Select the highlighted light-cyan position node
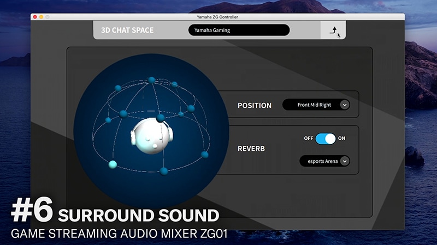This screenshot has width=437, height=245. [x=113, y=164]
